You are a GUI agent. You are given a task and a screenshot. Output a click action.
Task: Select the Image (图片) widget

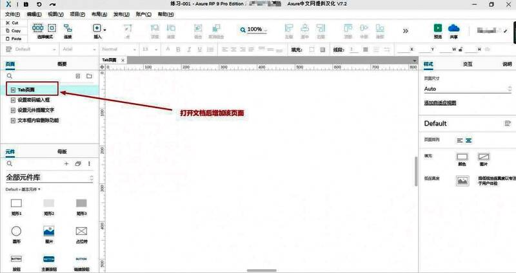tap(48, 231)
